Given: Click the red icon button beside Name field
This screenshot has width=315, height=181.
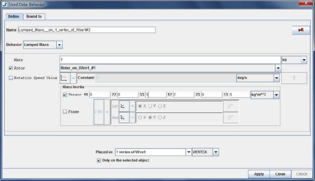Looking at the screenshot, I should pos(301,30).
